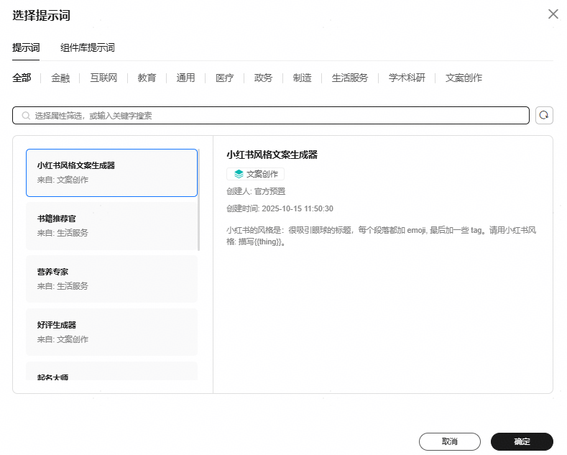Filter by 教育 category

(147, 78)
